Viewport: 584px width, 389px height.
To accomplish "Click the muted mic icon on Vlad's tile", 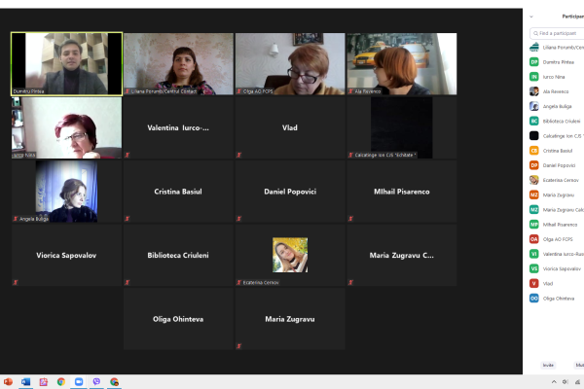I will (x=239, y=155).
